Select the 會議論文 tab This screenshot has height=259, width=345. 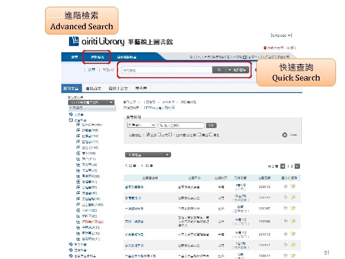(93, 88)
